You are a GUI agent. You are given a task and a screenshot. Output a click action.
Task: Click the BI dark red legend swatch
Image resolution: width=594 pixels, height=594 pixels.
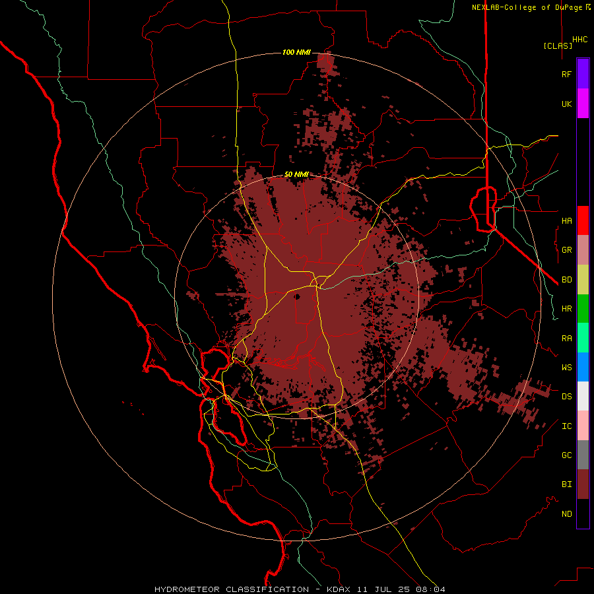pyautogui.click(x=583, y=484)
